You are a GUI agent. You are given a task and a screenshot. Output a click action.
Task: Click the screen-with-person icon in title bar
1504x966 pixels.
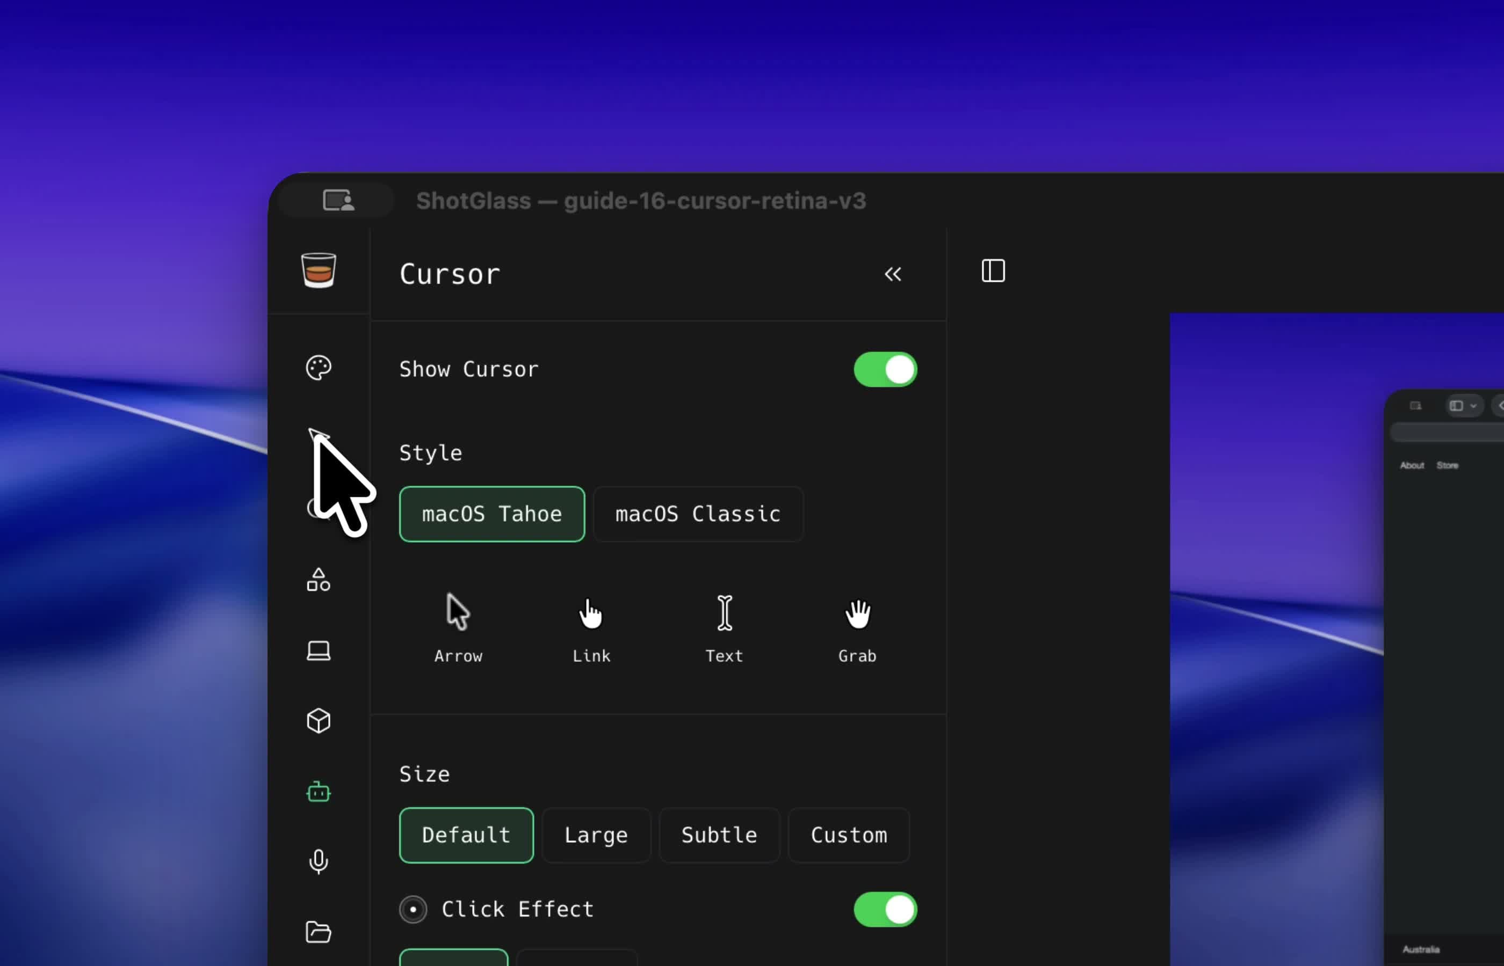[338, 201]
